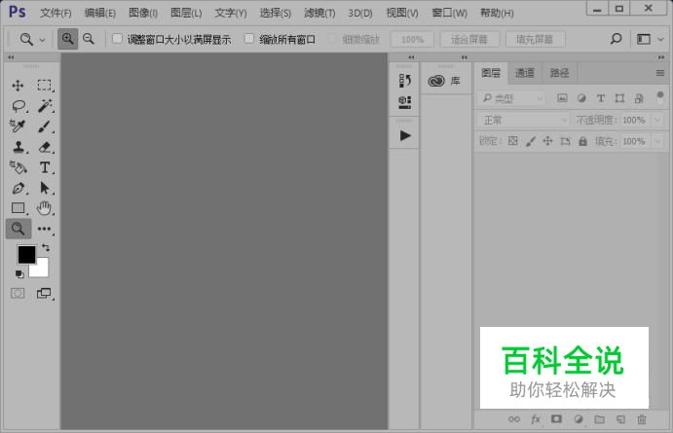Select the Path Selection tool

coord(45,188)
